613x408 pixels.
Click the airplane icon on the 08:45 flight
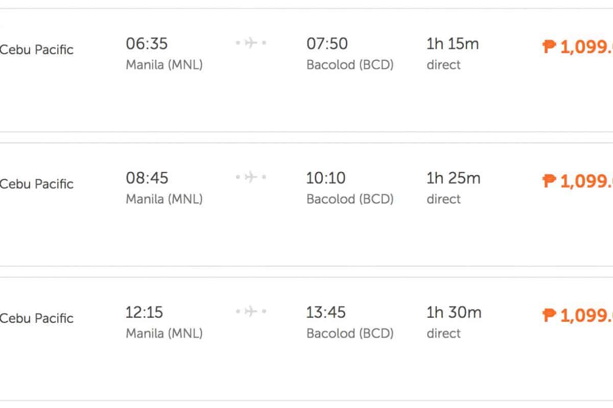tap(251, 177)
